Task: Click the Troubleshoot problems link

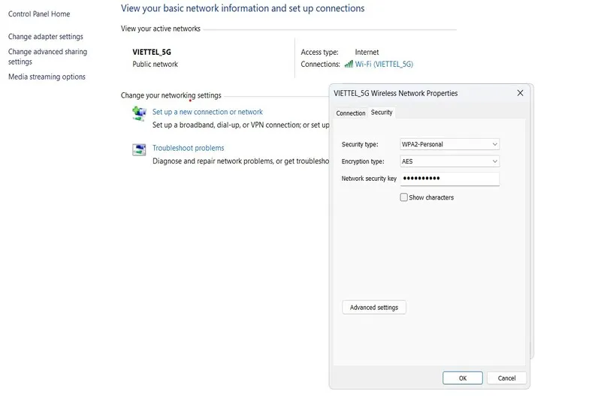Action: pyautogui.click(x=188, y=148)
